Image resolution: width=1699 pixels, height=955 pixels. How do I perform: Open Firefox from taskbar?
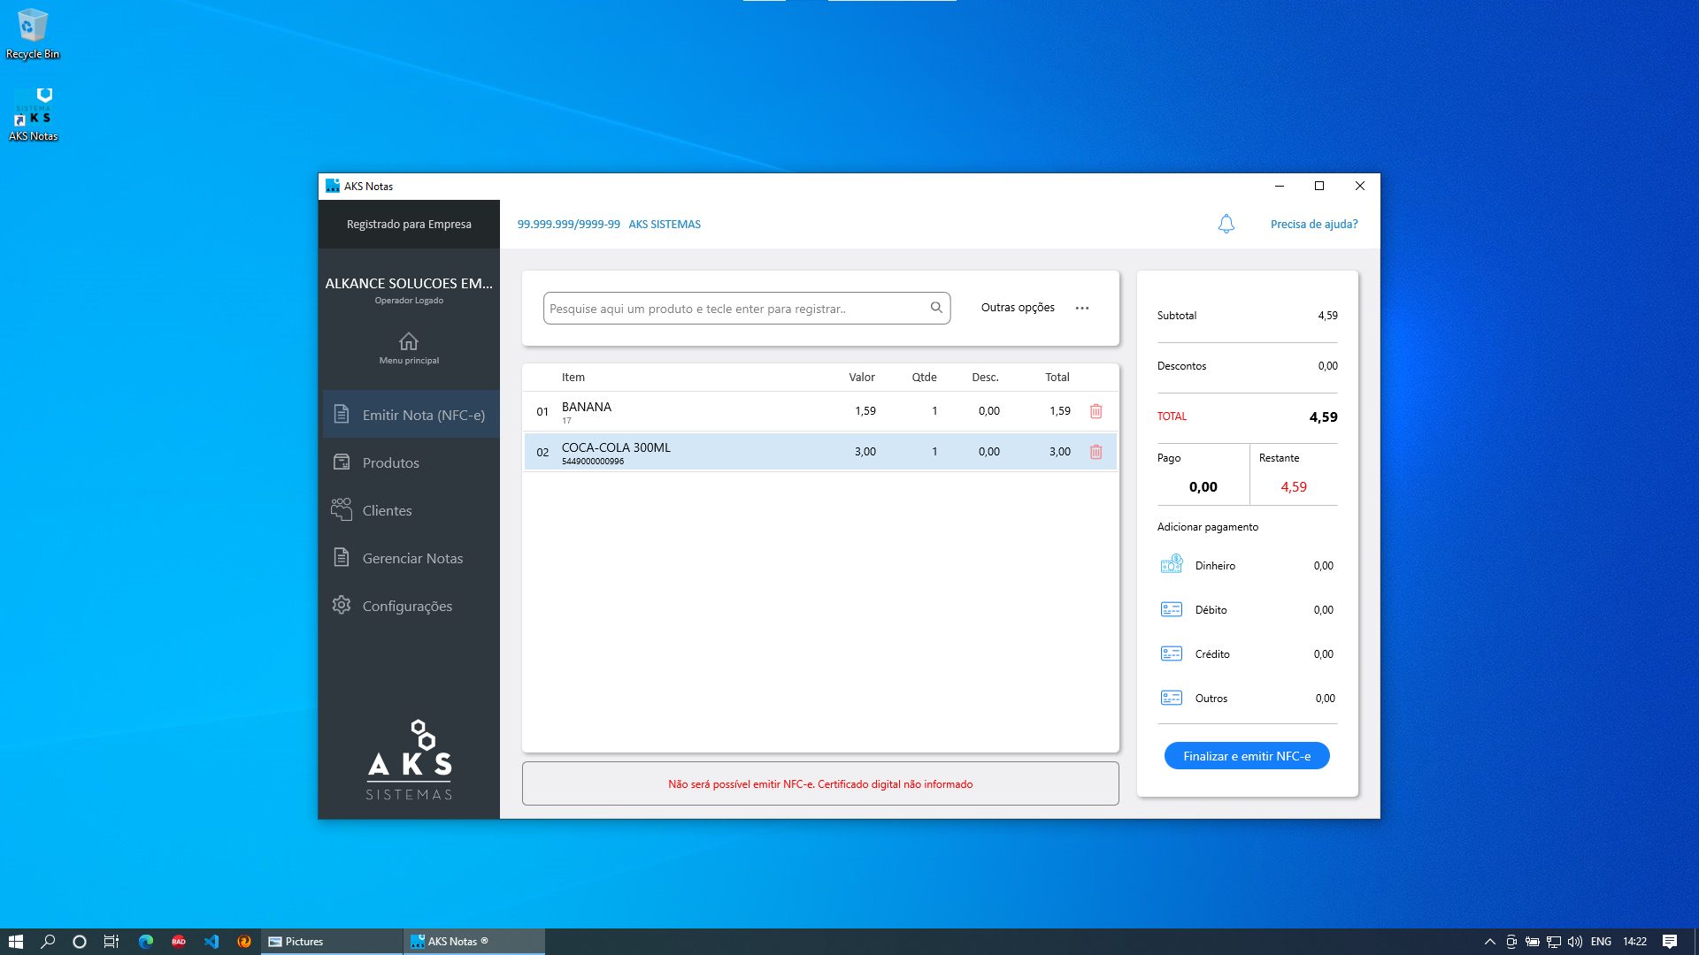[x=244, y=942]
